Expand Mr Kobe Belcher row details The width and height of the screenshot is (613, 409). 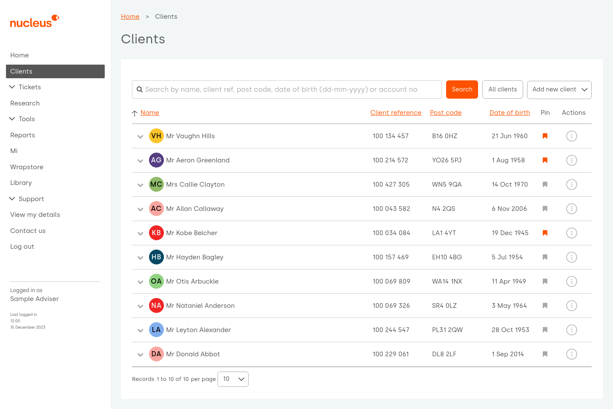coord(140,234)
